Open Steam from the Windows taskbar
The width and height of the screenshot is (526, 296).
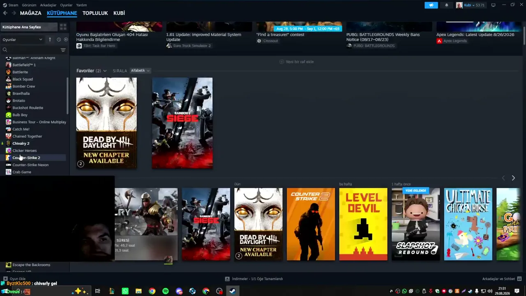coord(232,291)
